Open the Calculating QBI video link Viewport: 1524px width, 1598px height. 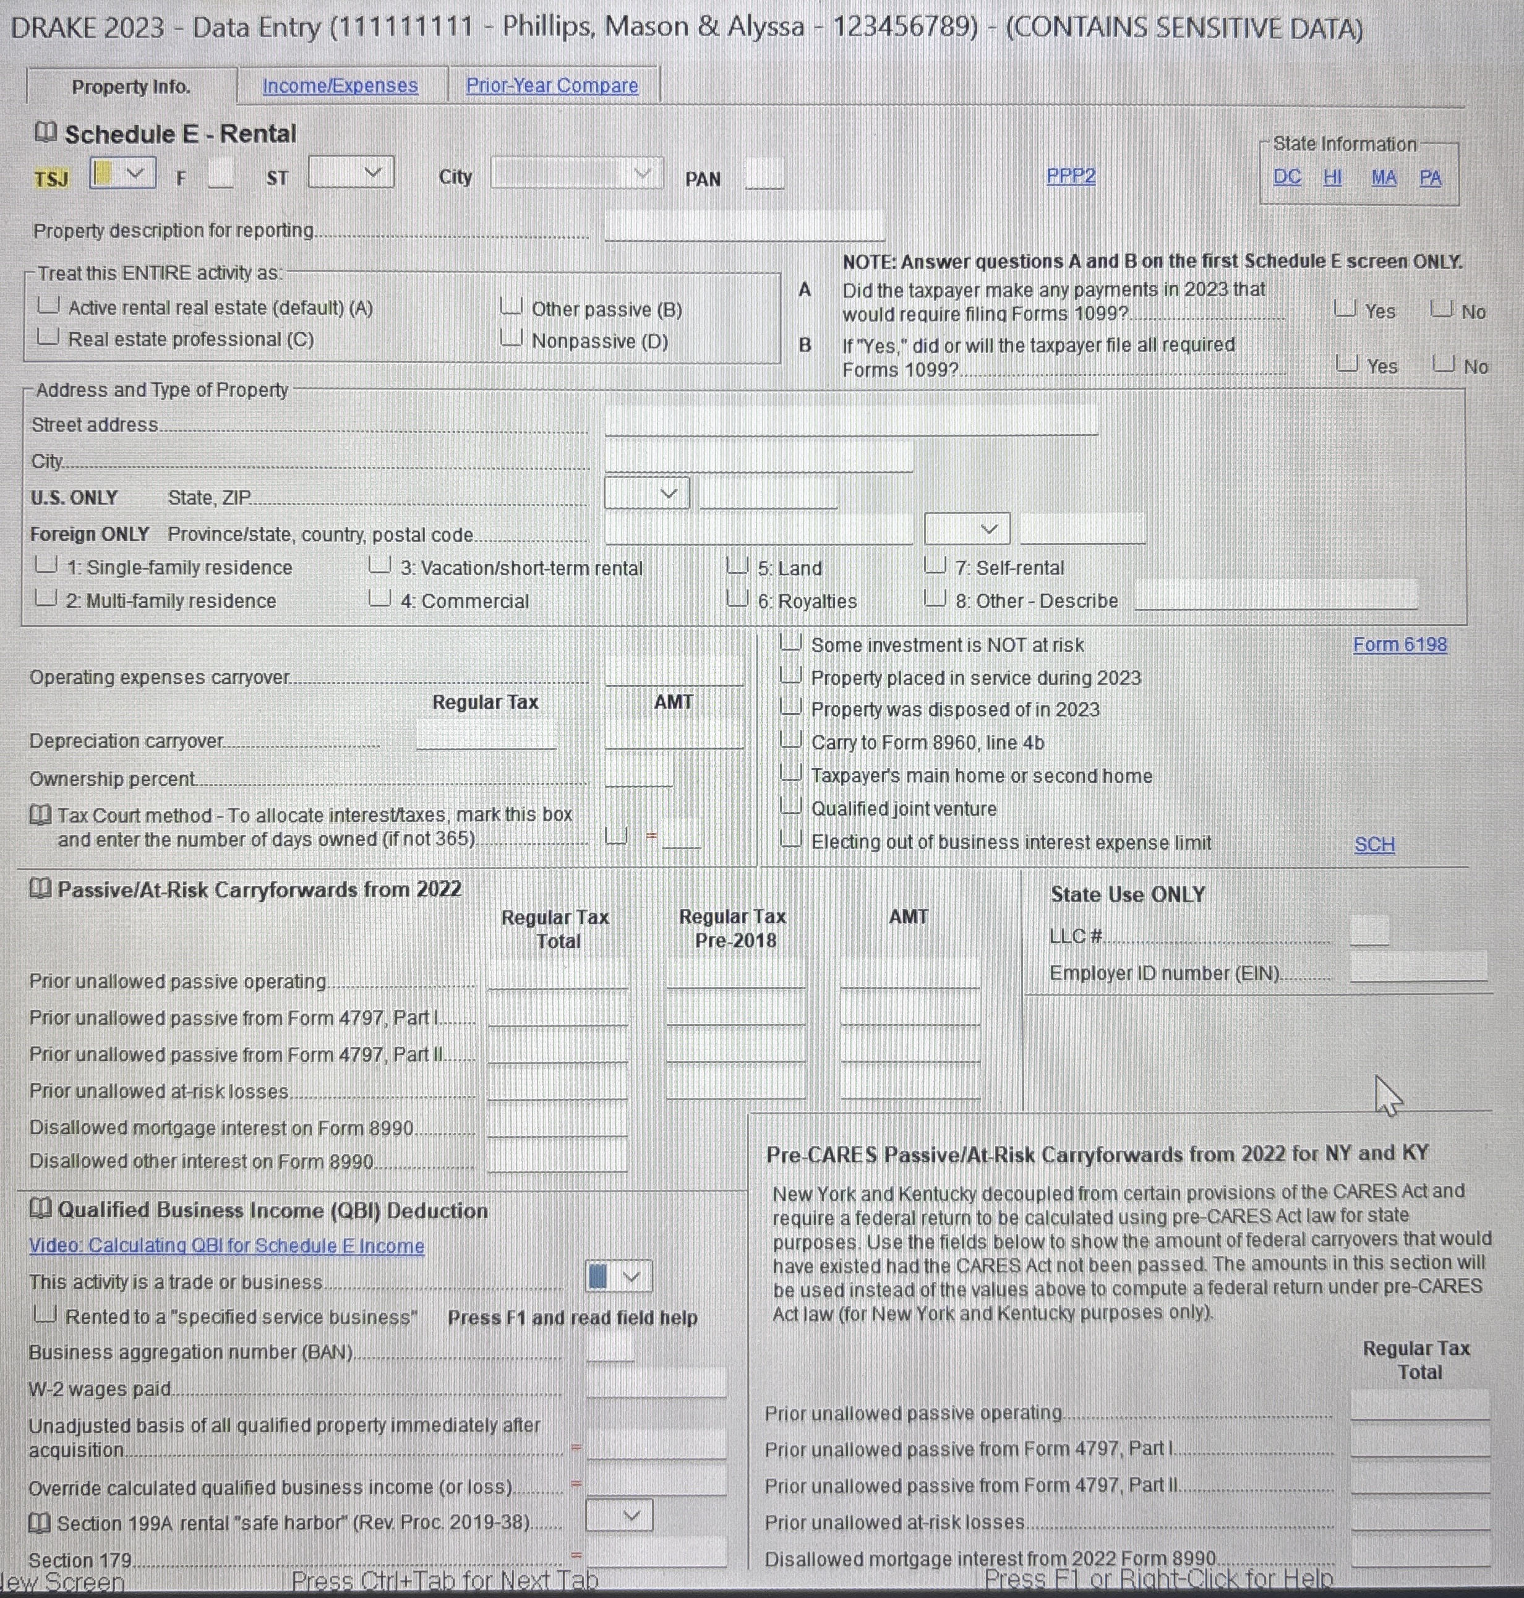pos(226,1245)
